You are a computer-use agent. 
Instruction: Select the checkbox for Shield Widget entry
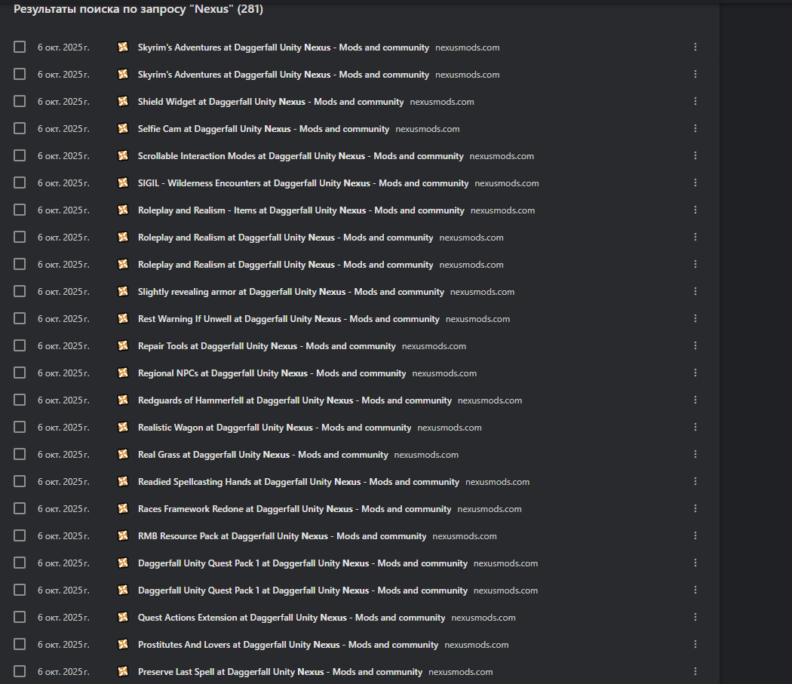pos(20,102)
